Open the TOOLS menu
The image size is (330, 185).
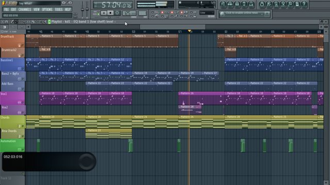[x=58, y=9]
